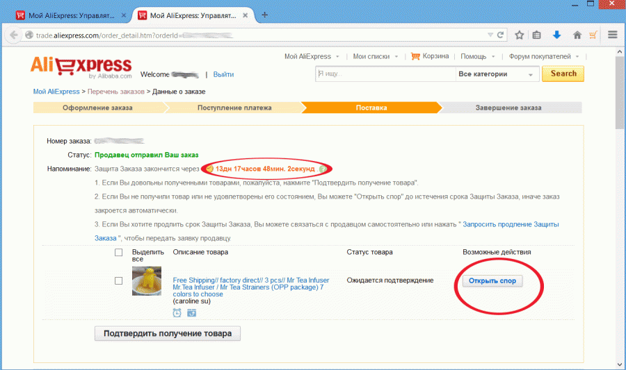Screen dimensions: 626x370
Task: Open the browser hamburger menu
Action: [x=612, y=35]
